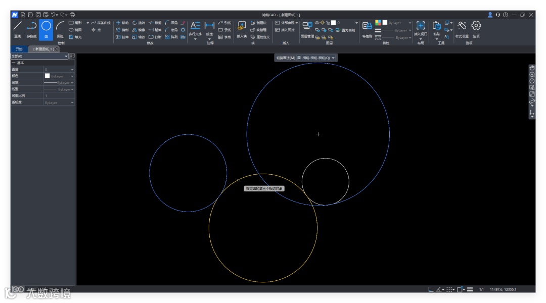Toggle polar tracking in status bar
The image size is (546, 303).
(439, 289)
